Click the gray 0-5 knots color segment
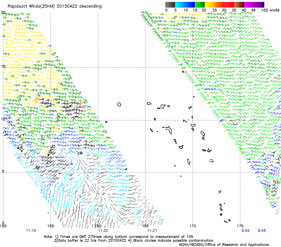 coord(170,5)
